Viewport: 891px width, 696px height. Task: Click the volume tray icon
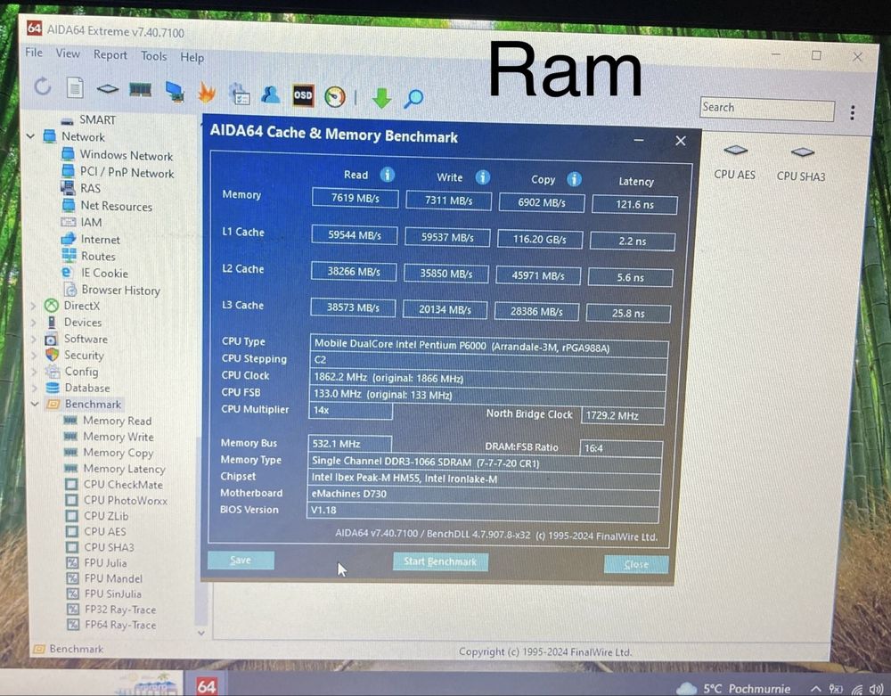[x=876, y=690]
